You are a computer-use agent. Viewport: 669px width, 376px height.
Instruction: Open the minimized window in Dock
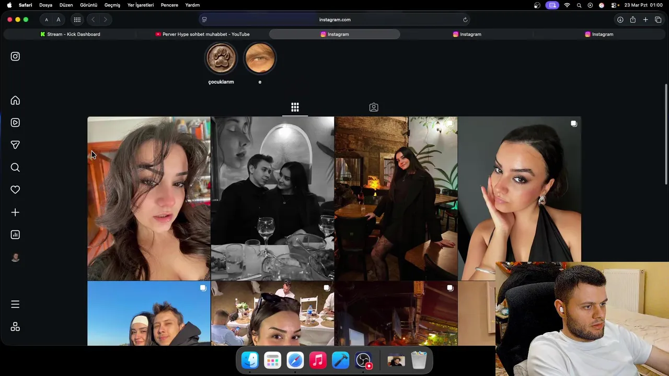[396, 360]
